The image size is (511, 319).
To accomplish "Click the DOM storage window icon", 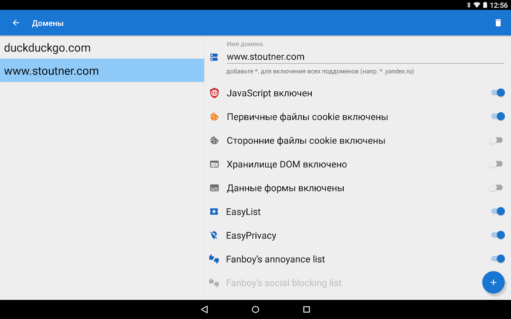I will 214,164.
